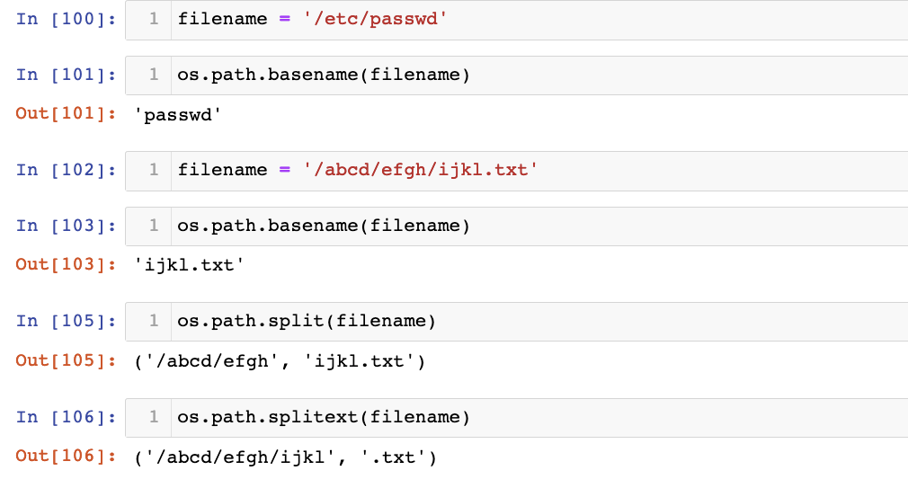Click the Out[105] output prompt
Viewport: 908px width, 488px height.
(x=67, y=360)
